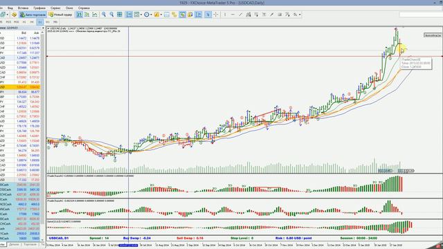Select the crosshair tool
Image resolution: width=443 pixels, height=249 pixels.
click(x=216, y=15)
